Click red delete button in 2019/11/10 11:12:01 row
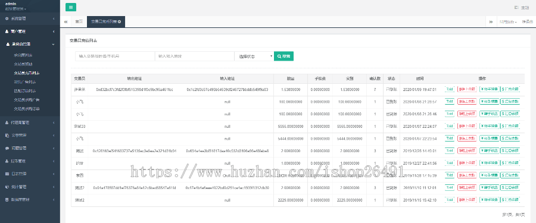 (x=467, y=187)
